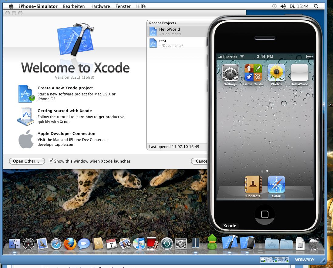Viewport: 333px width, 268px height.
Task: Open iTunes music note icon
Action: coord(139,244)
